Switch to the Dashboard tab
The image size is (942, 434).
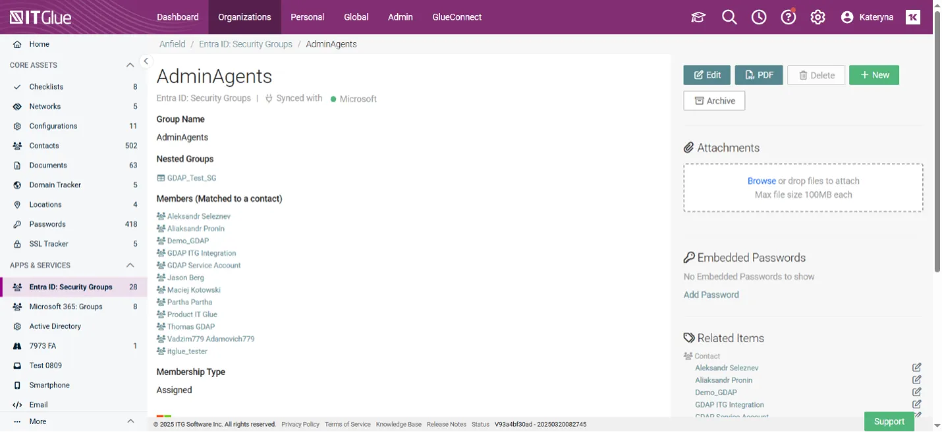pyautogui.click(x=177, y=17)
